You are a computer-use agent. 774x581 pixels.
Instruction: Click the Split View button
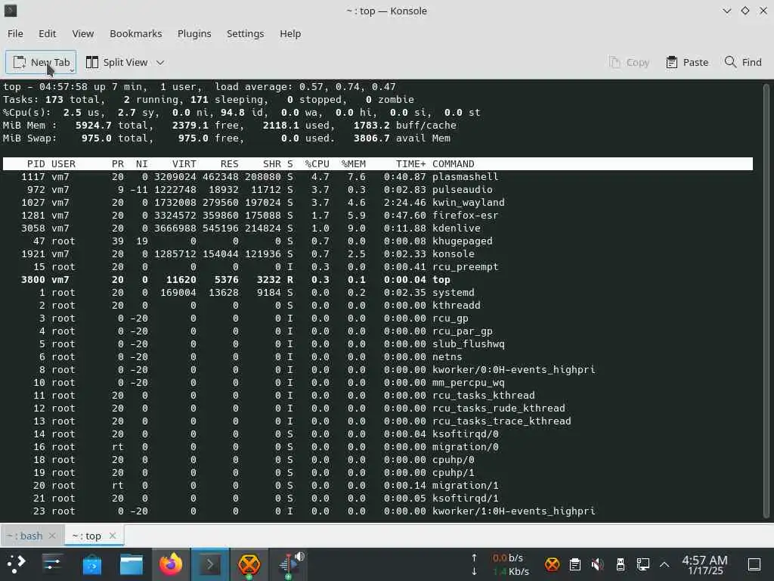[116, 62]
